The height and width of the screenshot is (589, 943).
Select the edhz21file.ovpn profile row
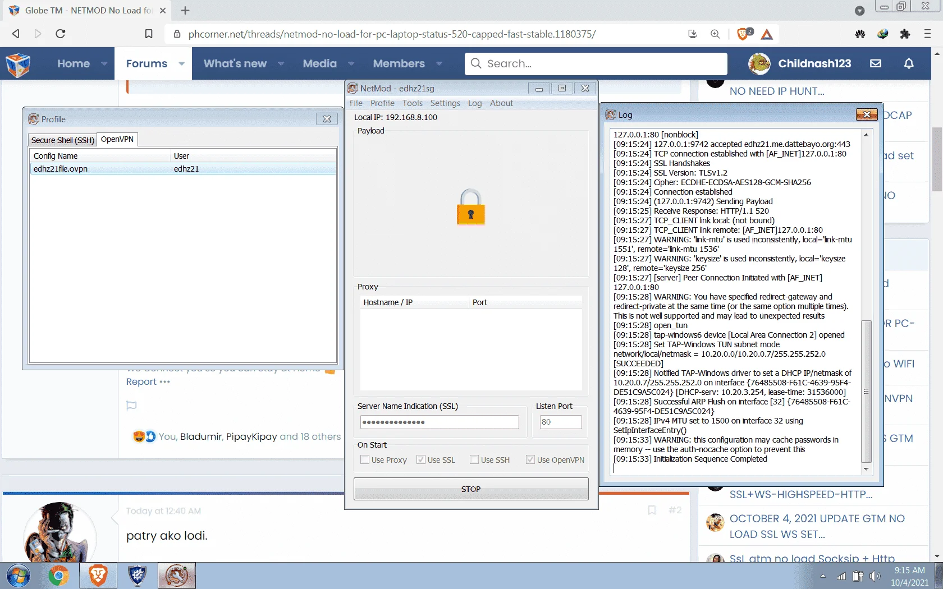pyautogui.click(x=183, y=169)
